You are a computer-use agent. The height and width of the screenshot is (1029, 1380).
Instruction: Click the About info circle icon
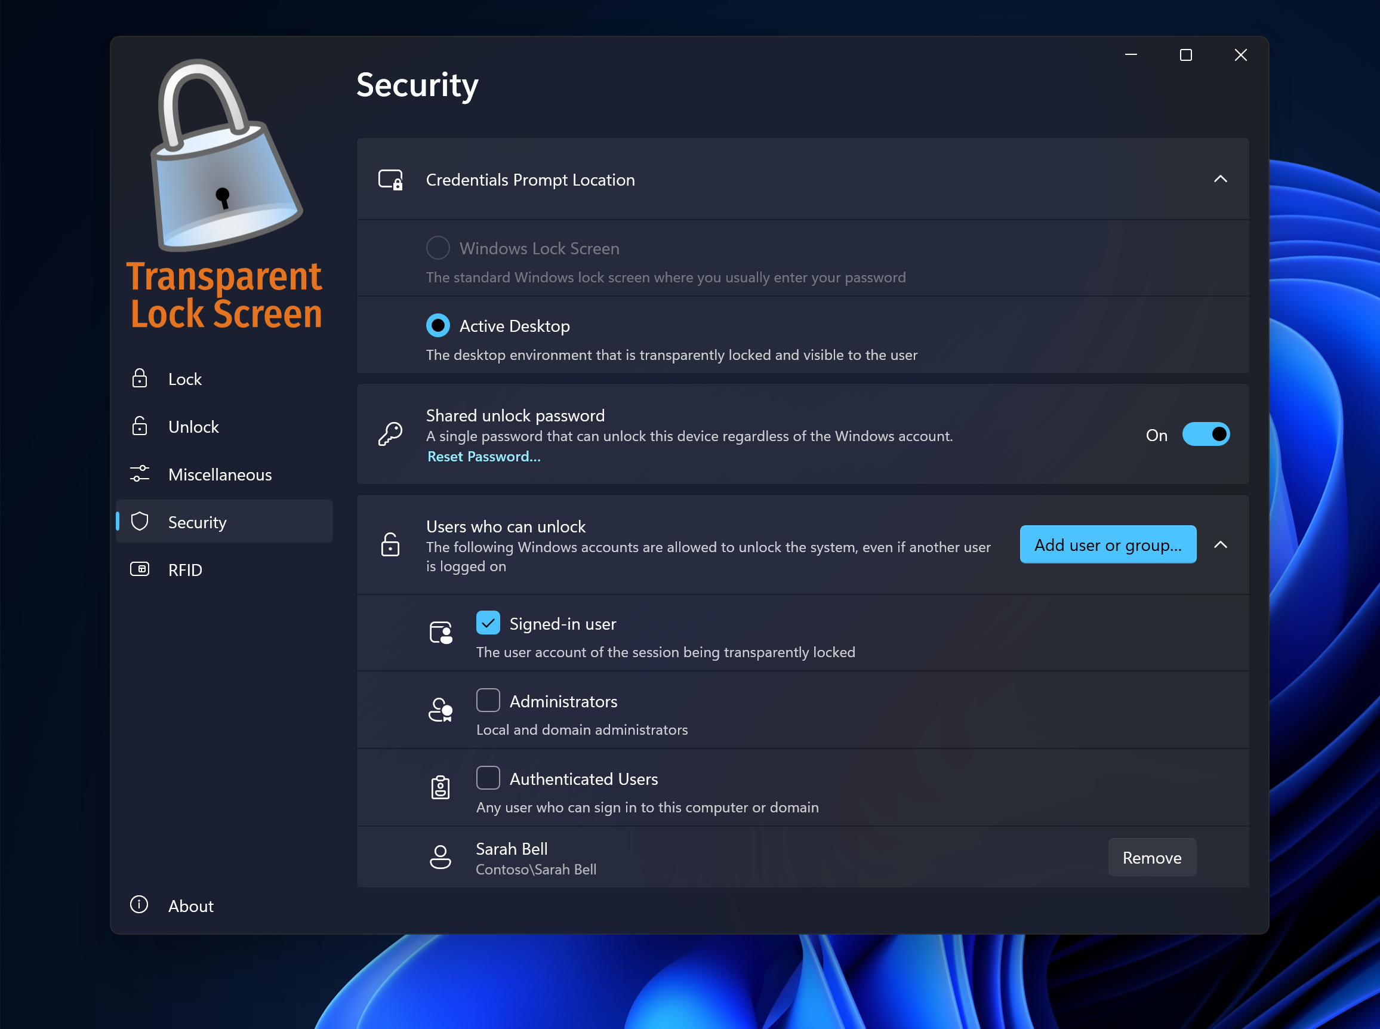(x=139, y=904)
